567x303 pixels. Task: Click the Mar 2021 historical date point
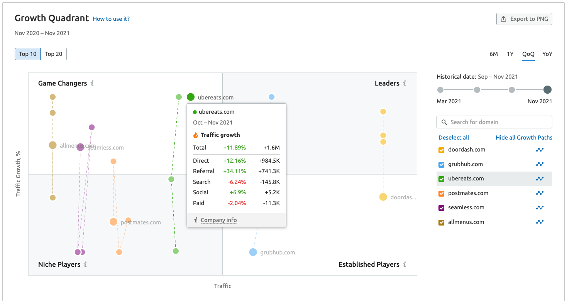tap(440, 90)
